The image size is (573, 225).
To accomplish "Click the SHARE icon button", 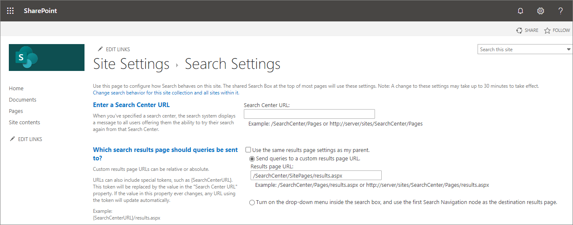I will pyautogui.click(x=520, y=31).
